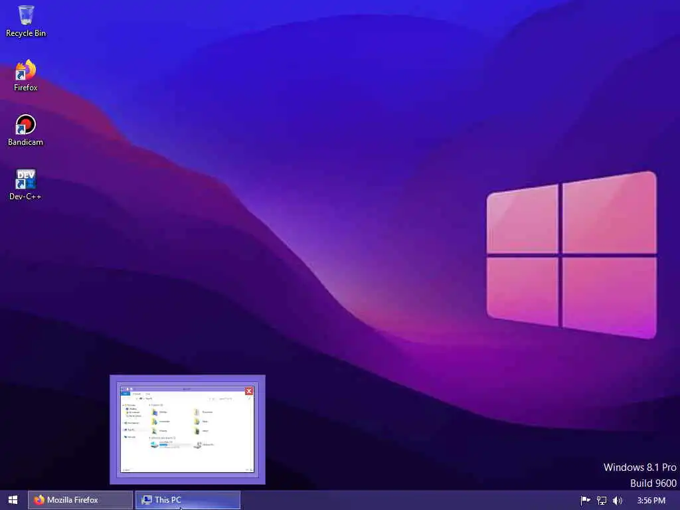Open Action Center flag tray icon
Screen dimensions: 680x510
point(585,501)
